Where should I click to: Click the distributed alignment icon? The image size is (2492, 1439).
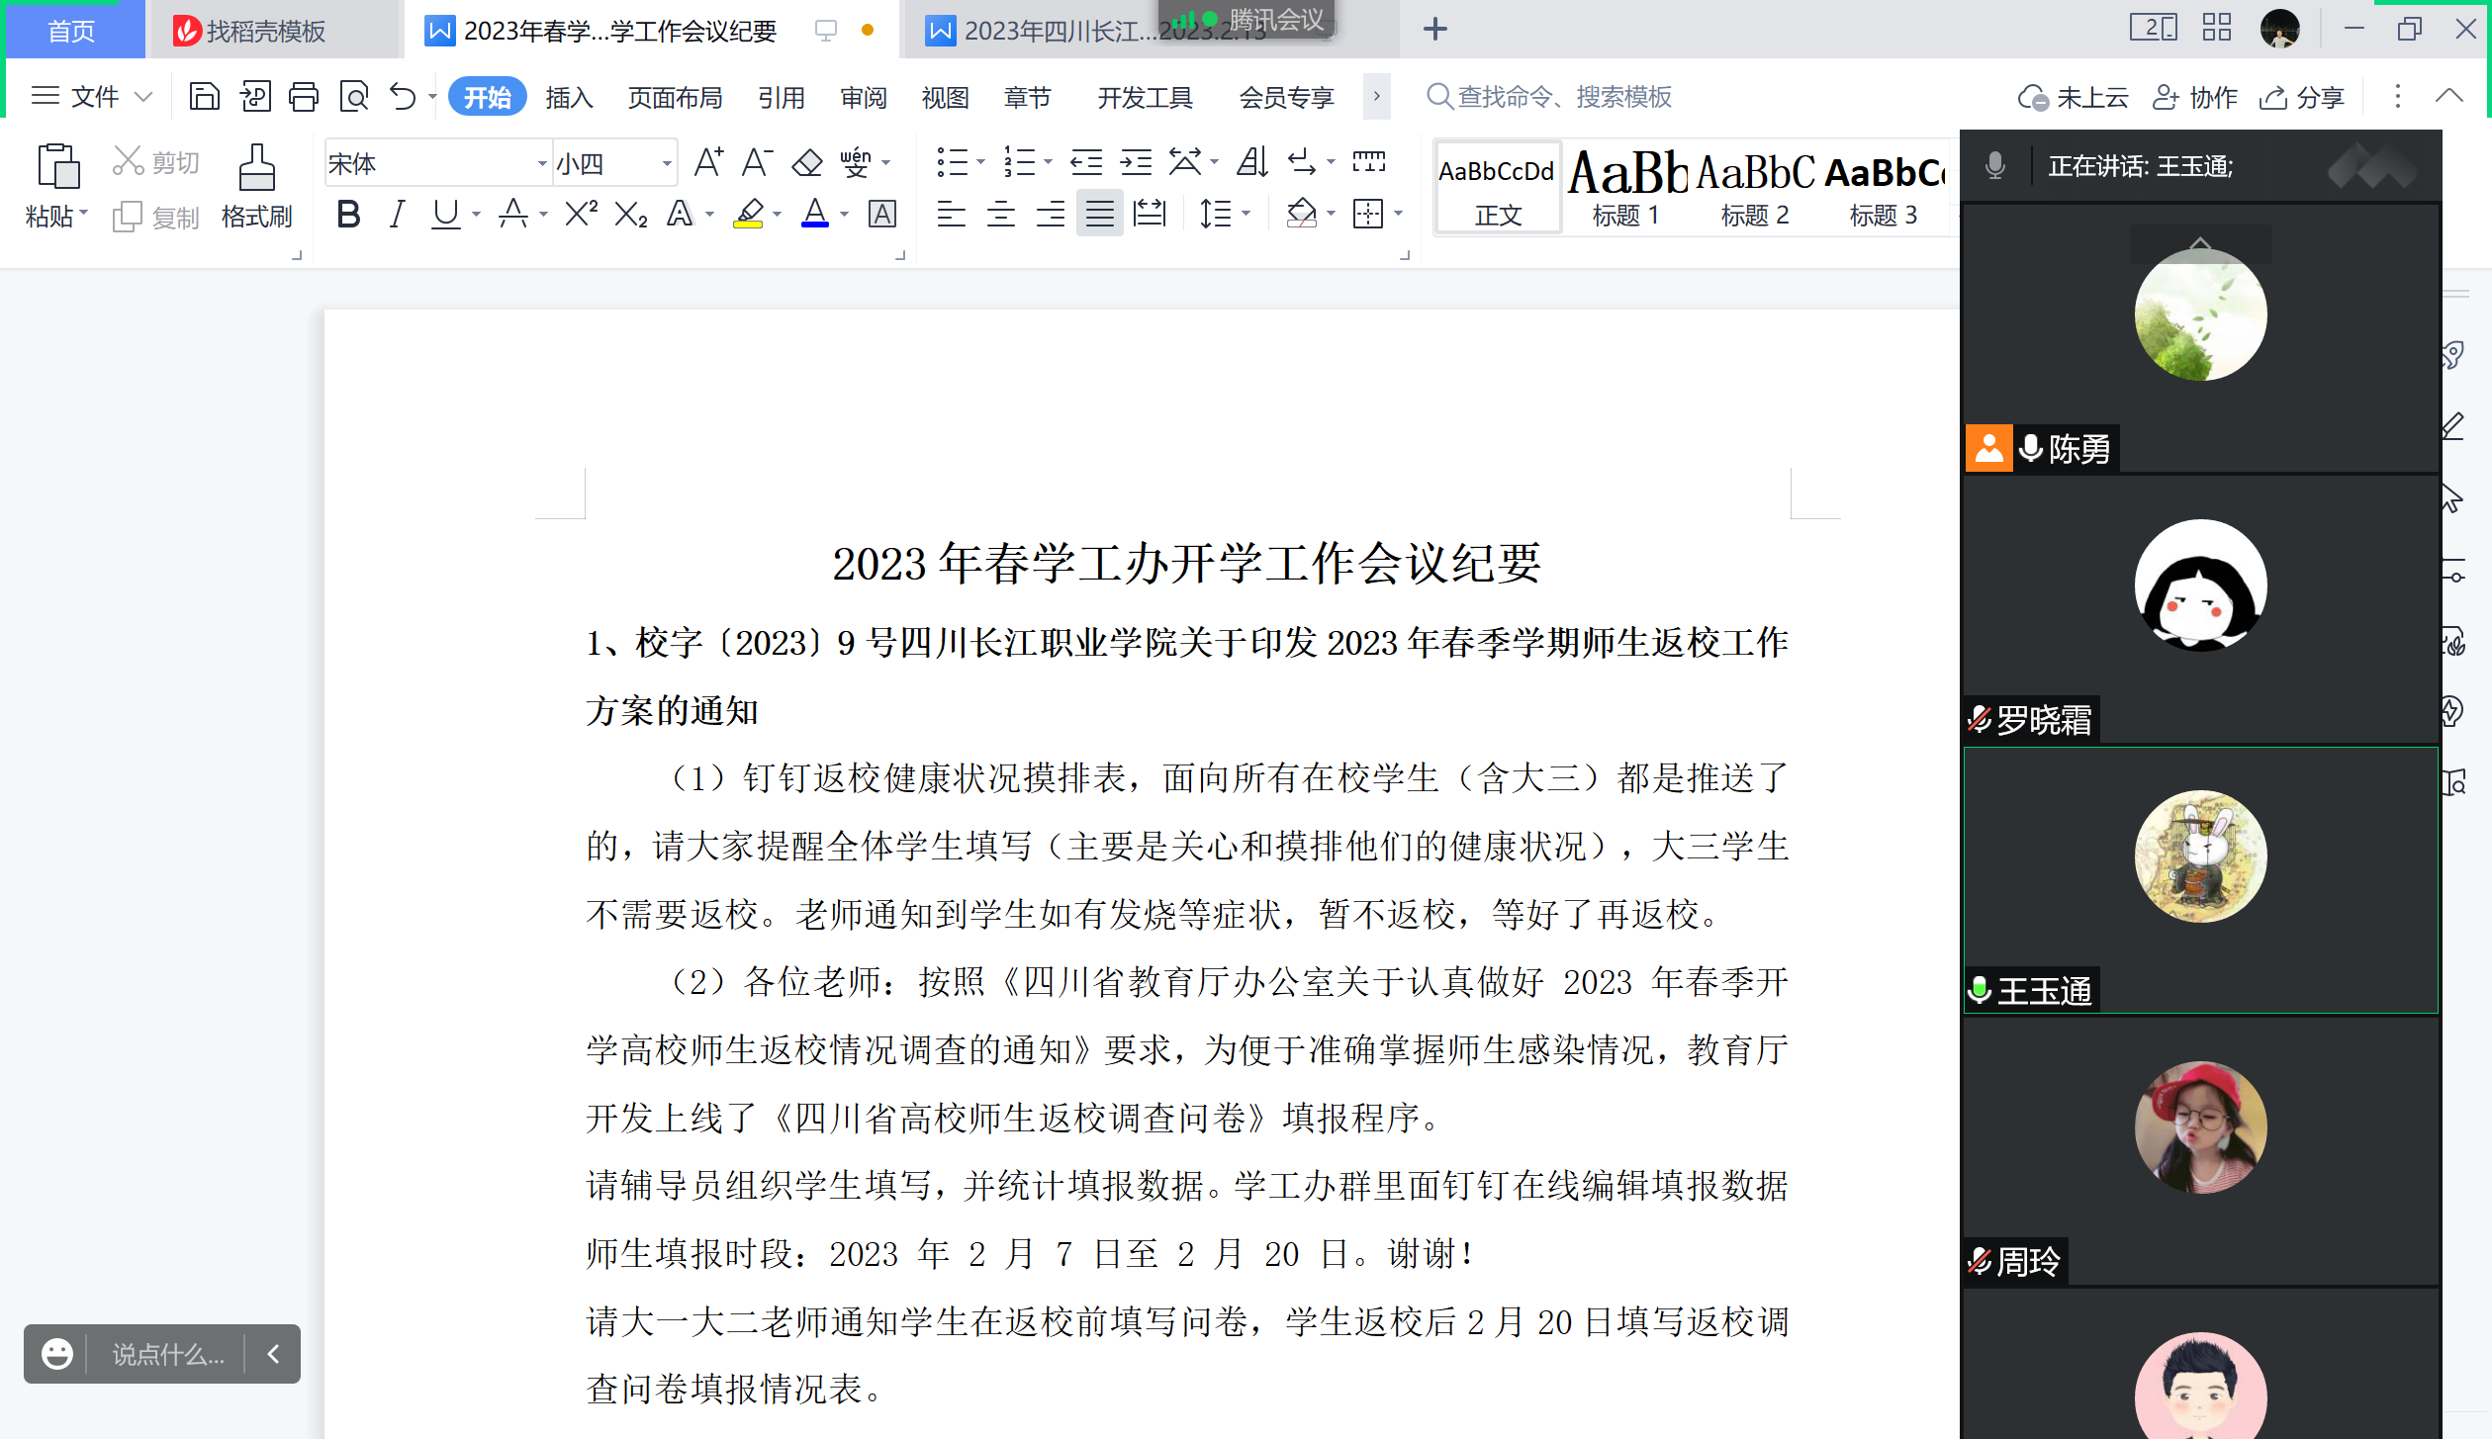coord(1150,214)
